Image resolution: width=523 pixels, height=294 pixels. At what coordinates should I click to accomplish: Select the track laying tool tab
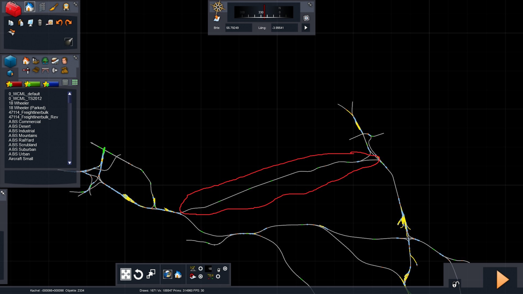[42, 7]
